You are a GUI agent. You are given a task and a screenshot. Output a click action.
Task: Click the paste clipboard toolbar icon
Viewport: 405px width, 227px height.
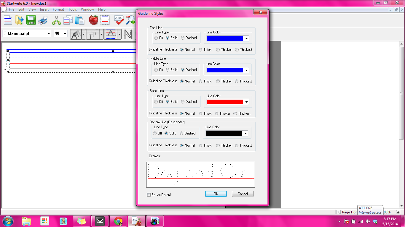80,20
